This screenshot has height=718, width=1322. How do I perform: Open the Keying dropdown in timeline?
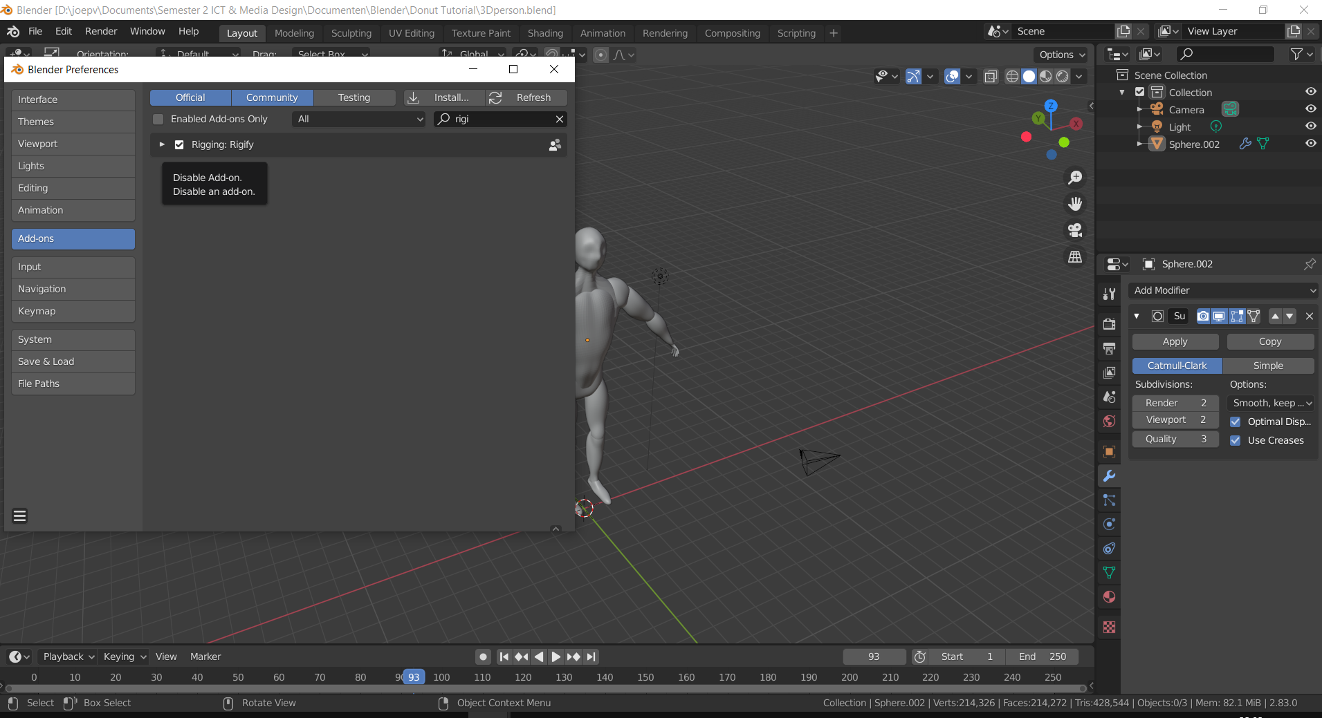(x=124, y=656)
